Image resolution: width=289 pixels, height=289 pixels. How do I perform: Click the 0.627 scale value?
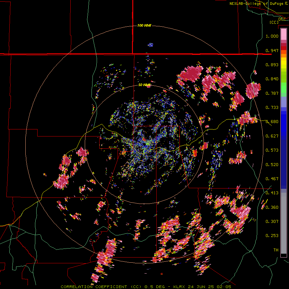(x=272, y=136)
